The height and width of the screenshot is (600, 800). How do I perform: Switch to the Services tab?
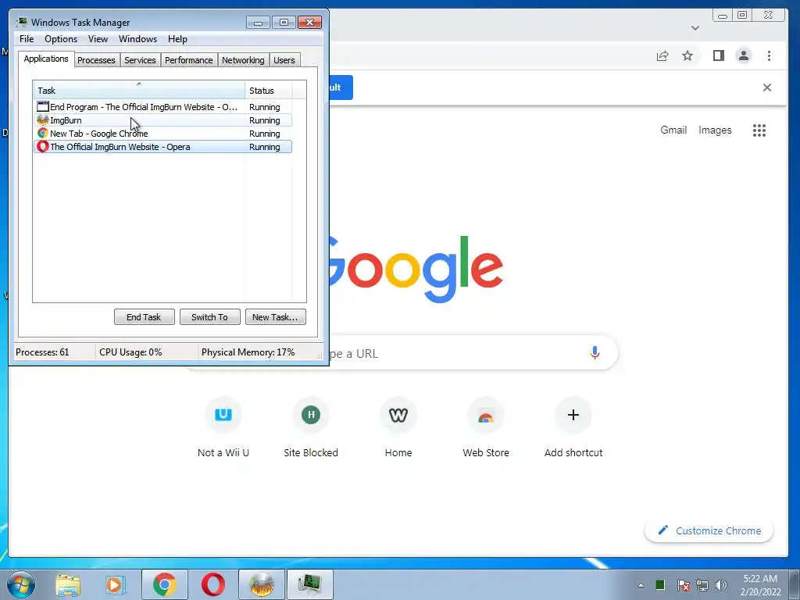point(140,60)
